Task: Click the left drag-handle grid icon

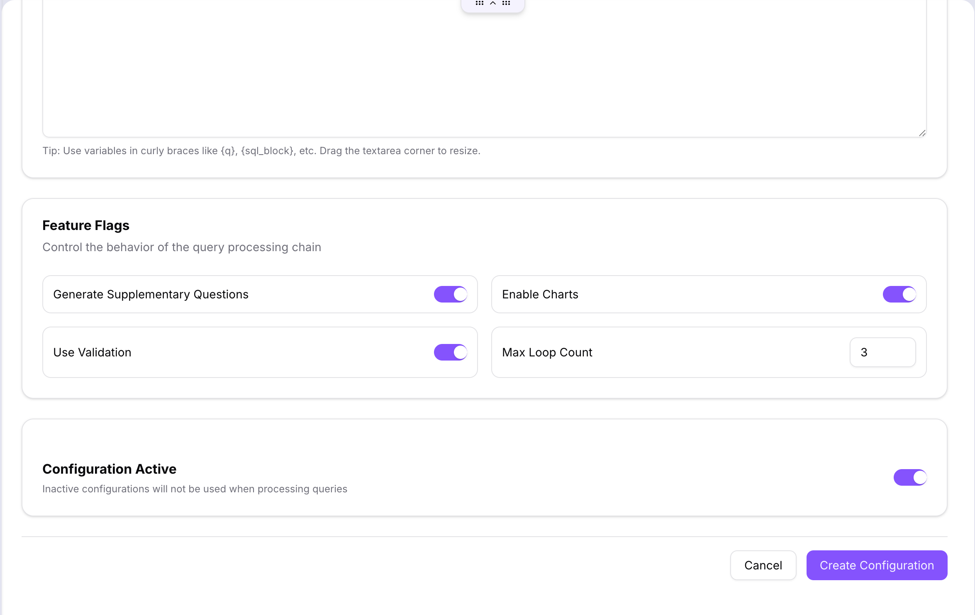Action: click(480, 3)
